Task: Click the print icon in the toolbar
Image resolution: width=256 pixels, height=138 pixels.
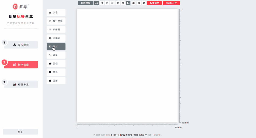Action: coord(96,3)
